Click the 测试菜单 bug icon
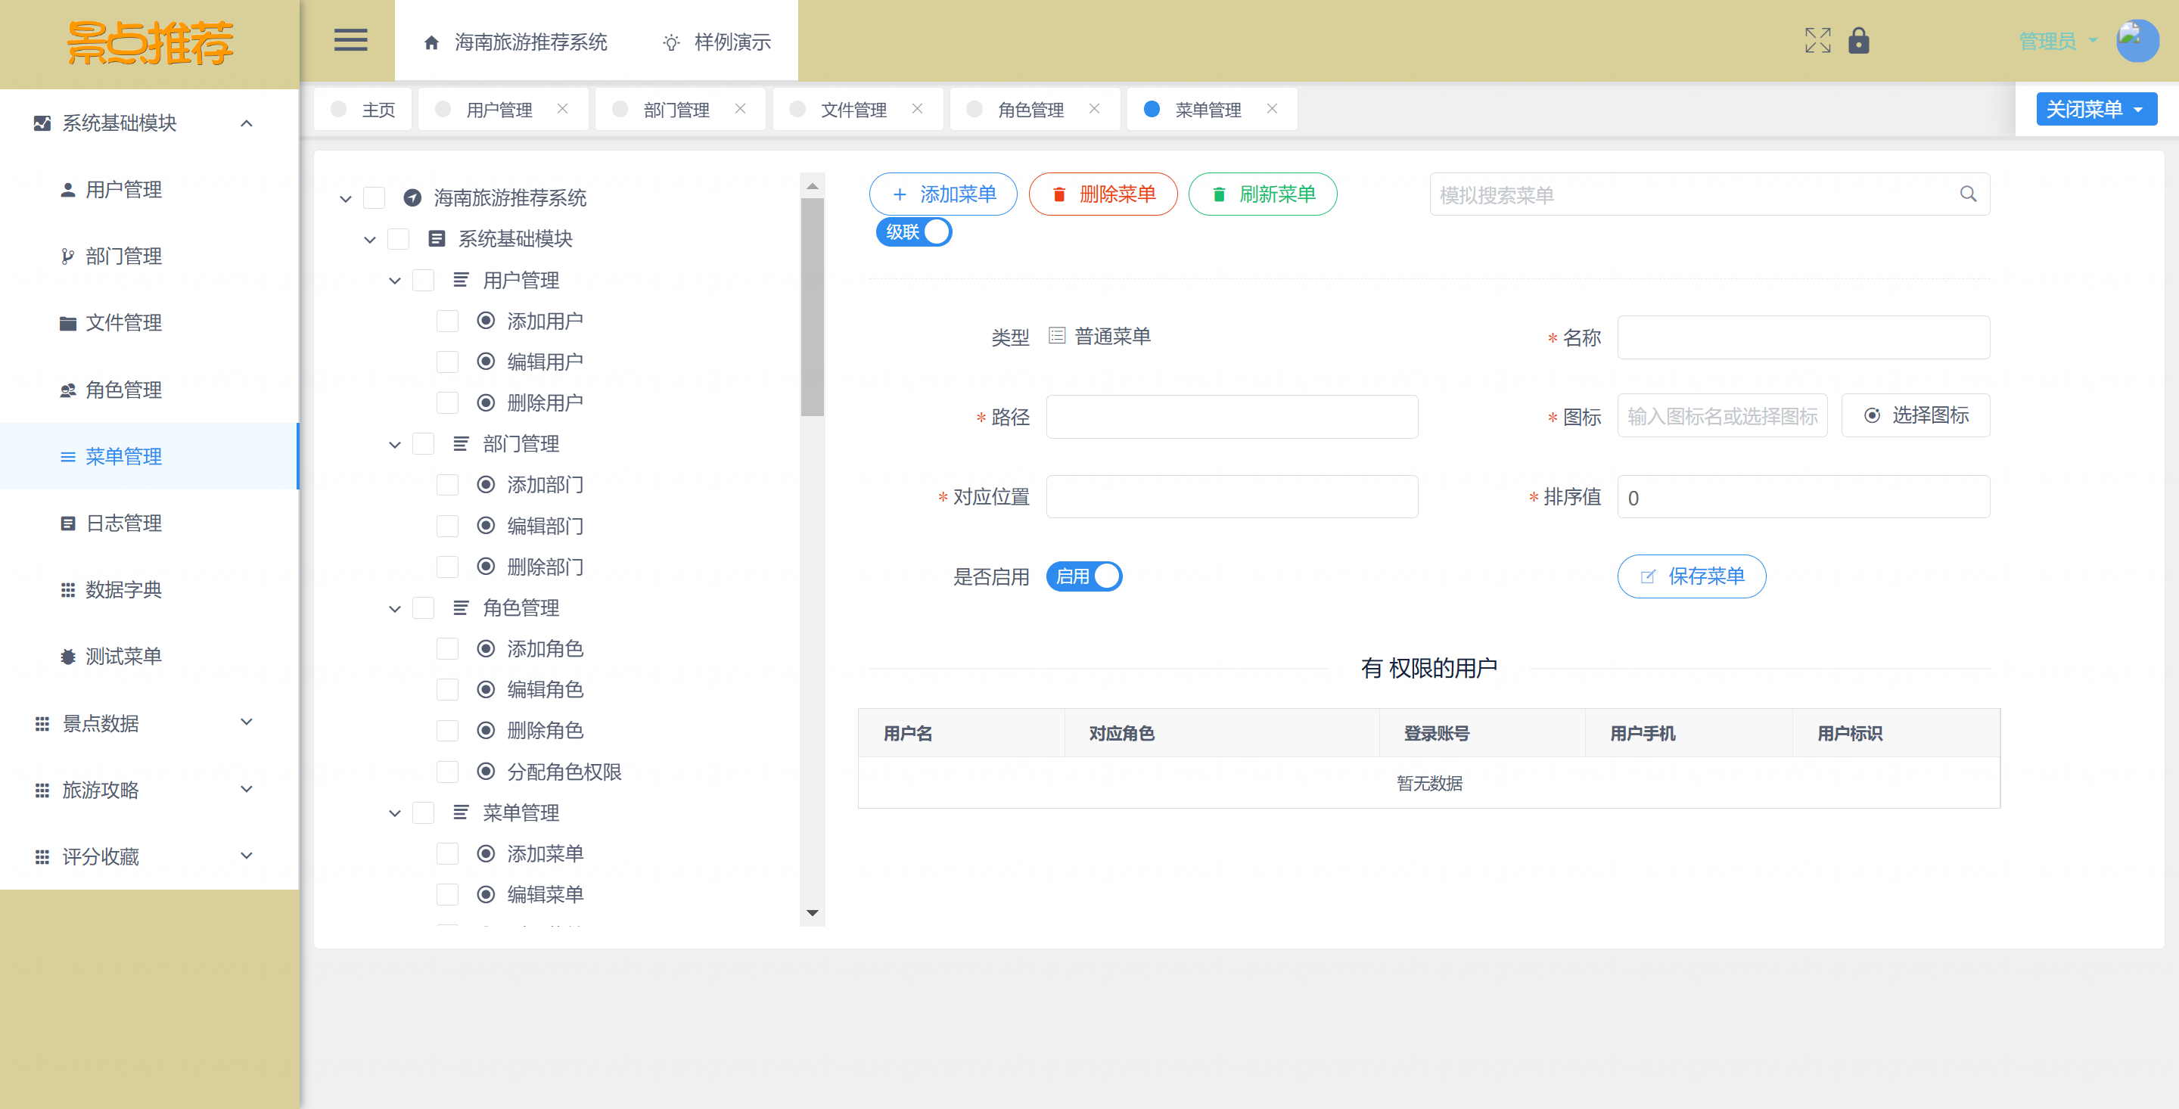This screenshot has width=2179, height=1109. pos(67,657)
